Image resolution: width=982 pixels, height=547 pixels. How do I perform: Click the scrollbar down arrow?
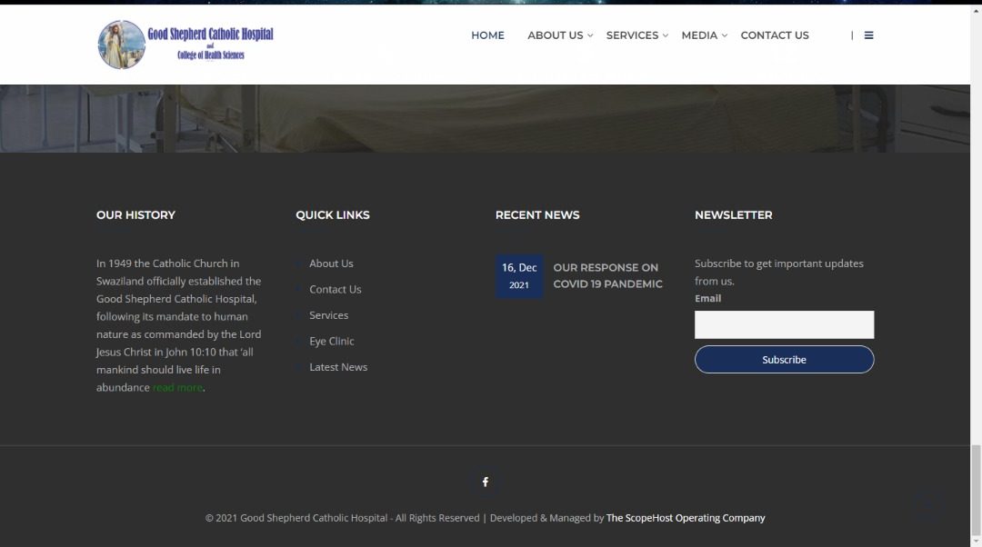pyautogui.click(x=976, y=541)
